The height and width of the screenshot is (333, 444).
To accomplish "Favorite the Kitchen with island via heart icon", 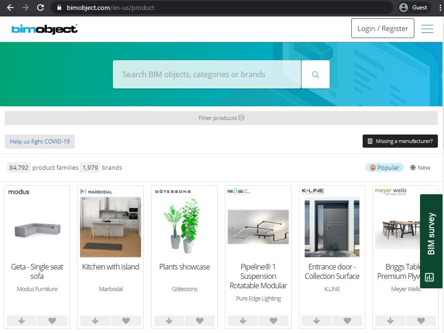I will pos(126,321).
